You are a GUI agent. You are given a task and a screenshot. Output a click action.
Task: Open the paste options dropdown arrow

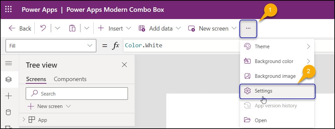tap(86, 28)
